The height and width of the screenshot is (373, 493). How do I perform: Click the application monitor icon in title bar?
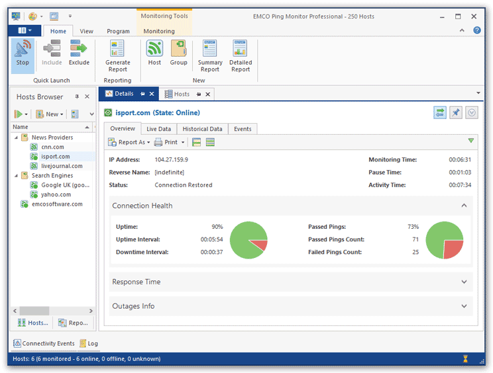pos(16,16)
